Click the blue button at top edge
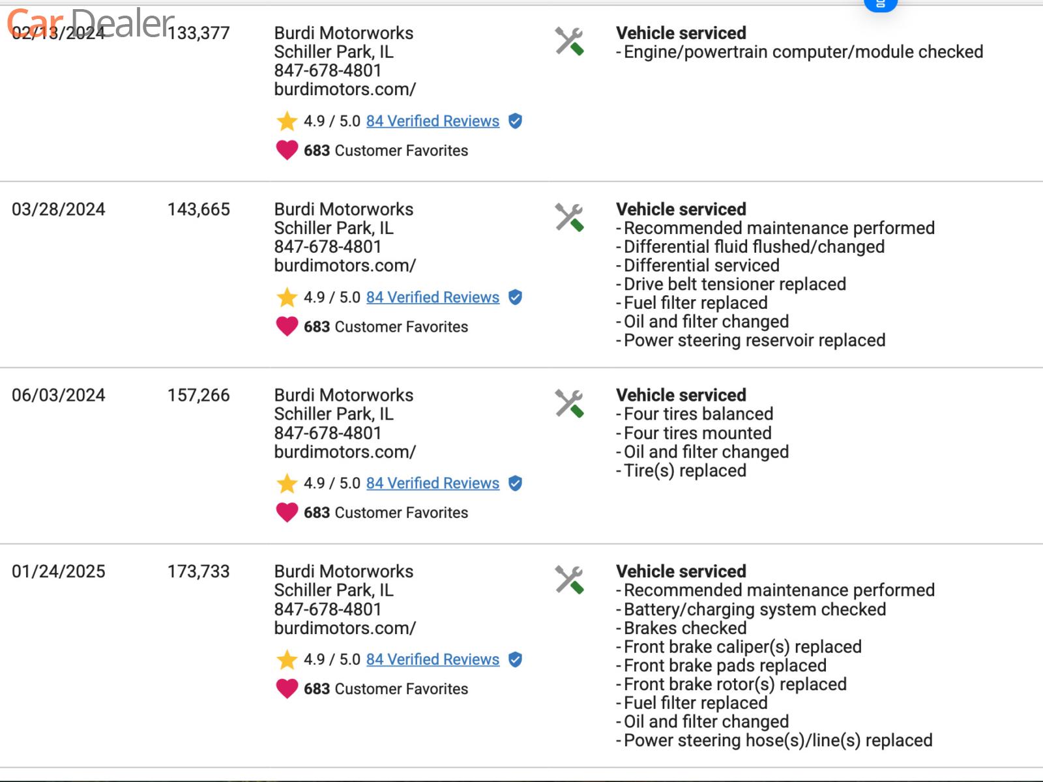 [x=880, y=5]
